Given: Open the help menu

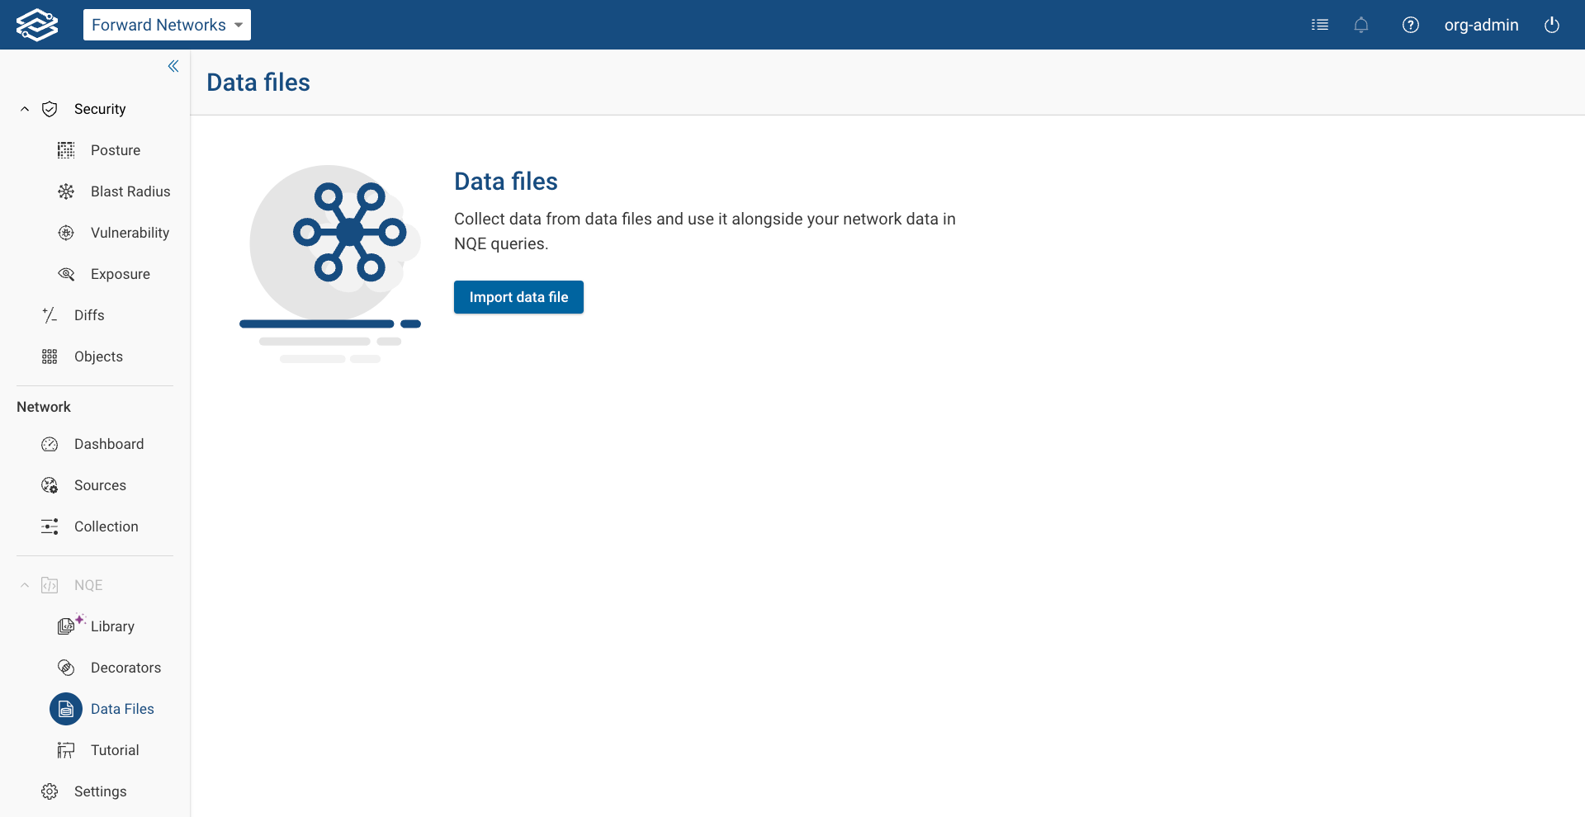Looking at the screenshot, I should click(1411, 25).
